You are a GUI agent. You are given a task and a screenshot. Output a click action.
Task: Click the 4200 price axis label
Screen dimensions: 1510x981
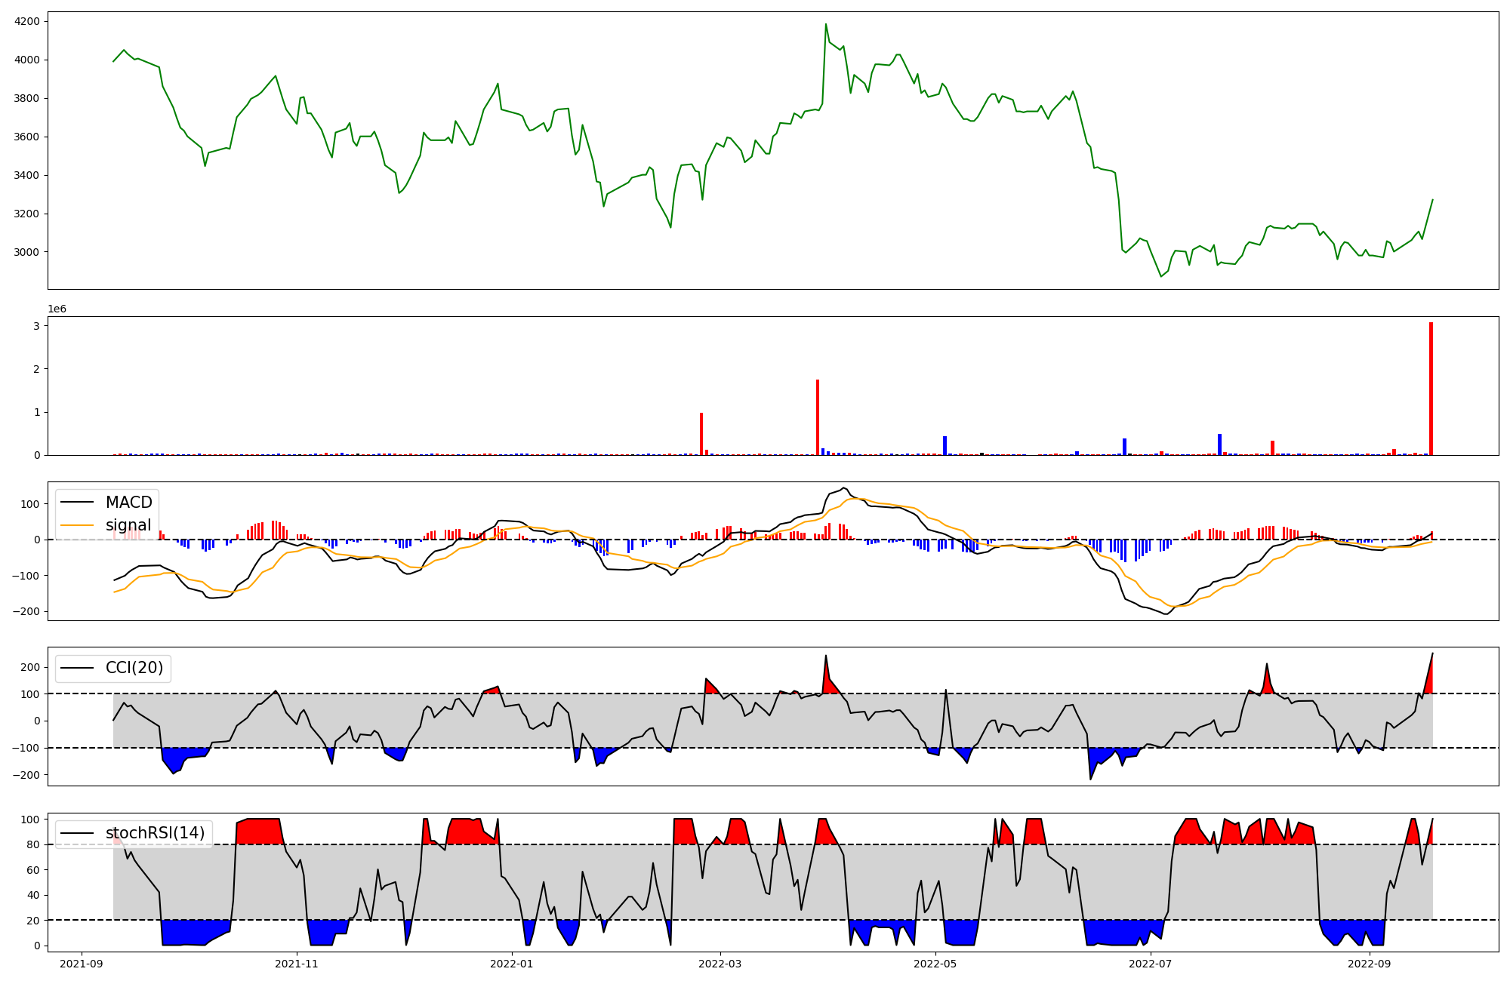(x=27, y=21)
